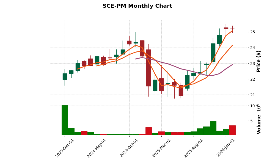Viewport: 275px width, 165px height.
Task: Select the 2023-Dec-01 date tick label
Action: point(65,148)
